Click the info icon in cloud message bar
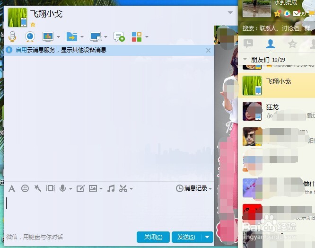 click(9, 50)
